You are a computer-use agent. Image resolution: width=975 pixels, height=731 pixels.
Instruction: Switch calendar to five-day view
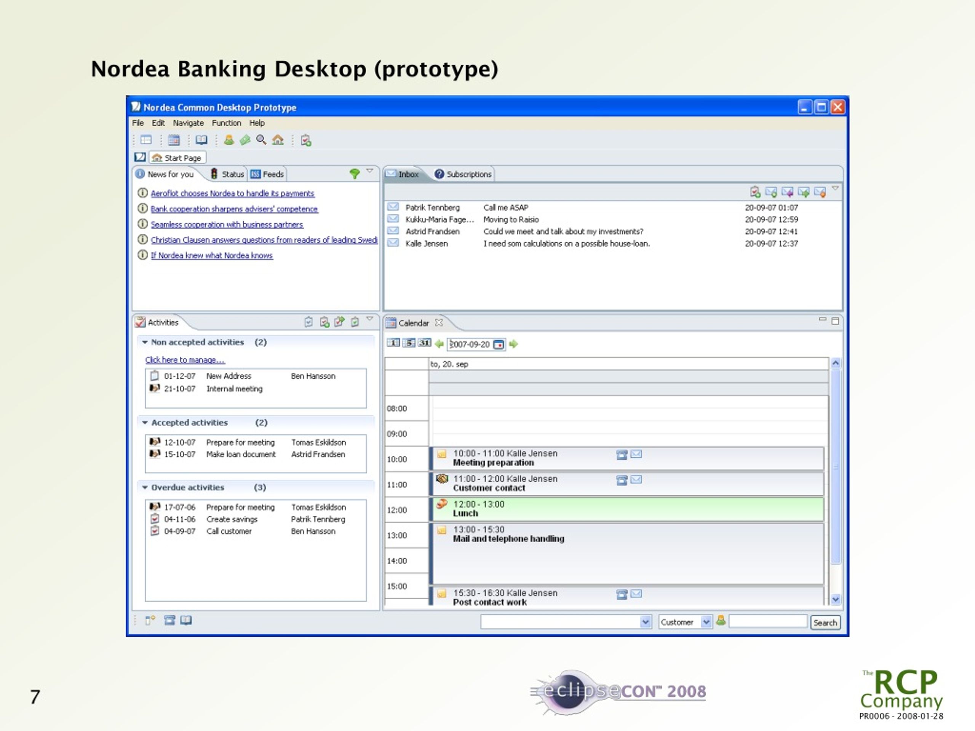click(x=409, y=343)
